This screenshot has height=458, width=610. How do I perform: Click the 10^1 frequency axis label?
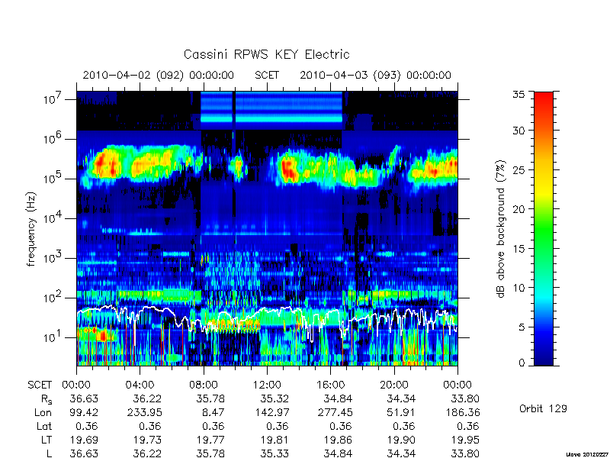coord(53,337)
